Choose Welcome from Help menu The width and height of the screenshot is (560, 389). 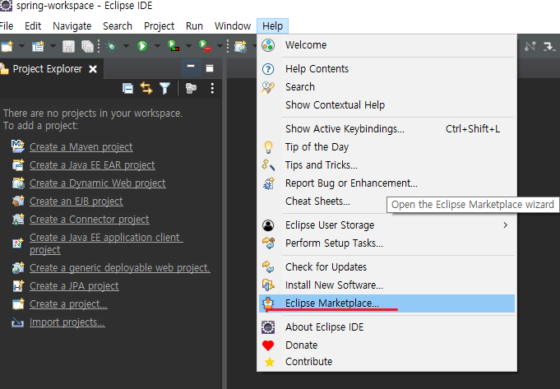pos(387,45)
